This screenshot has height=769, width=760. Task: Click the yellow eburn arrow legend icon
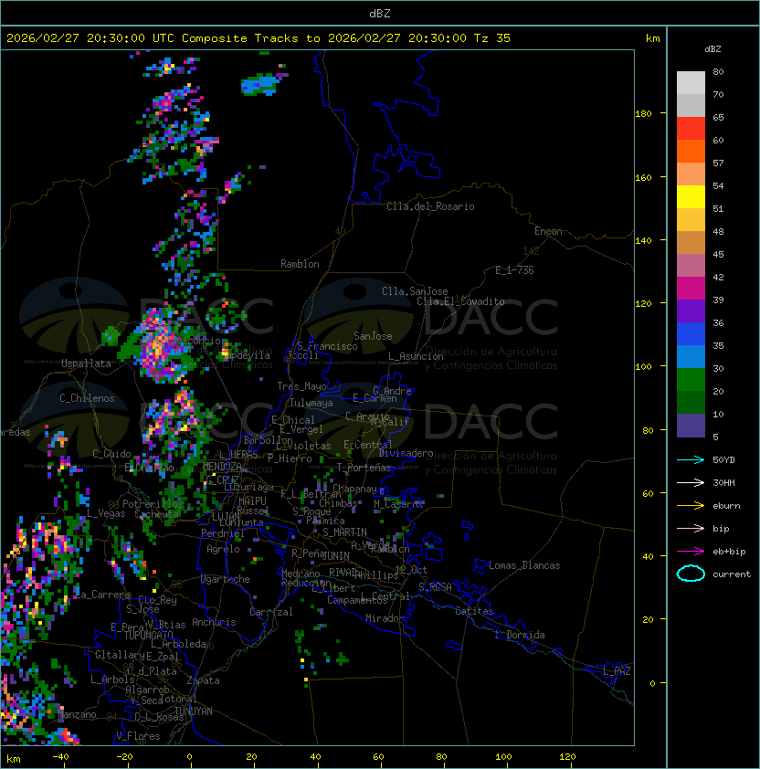691,506
